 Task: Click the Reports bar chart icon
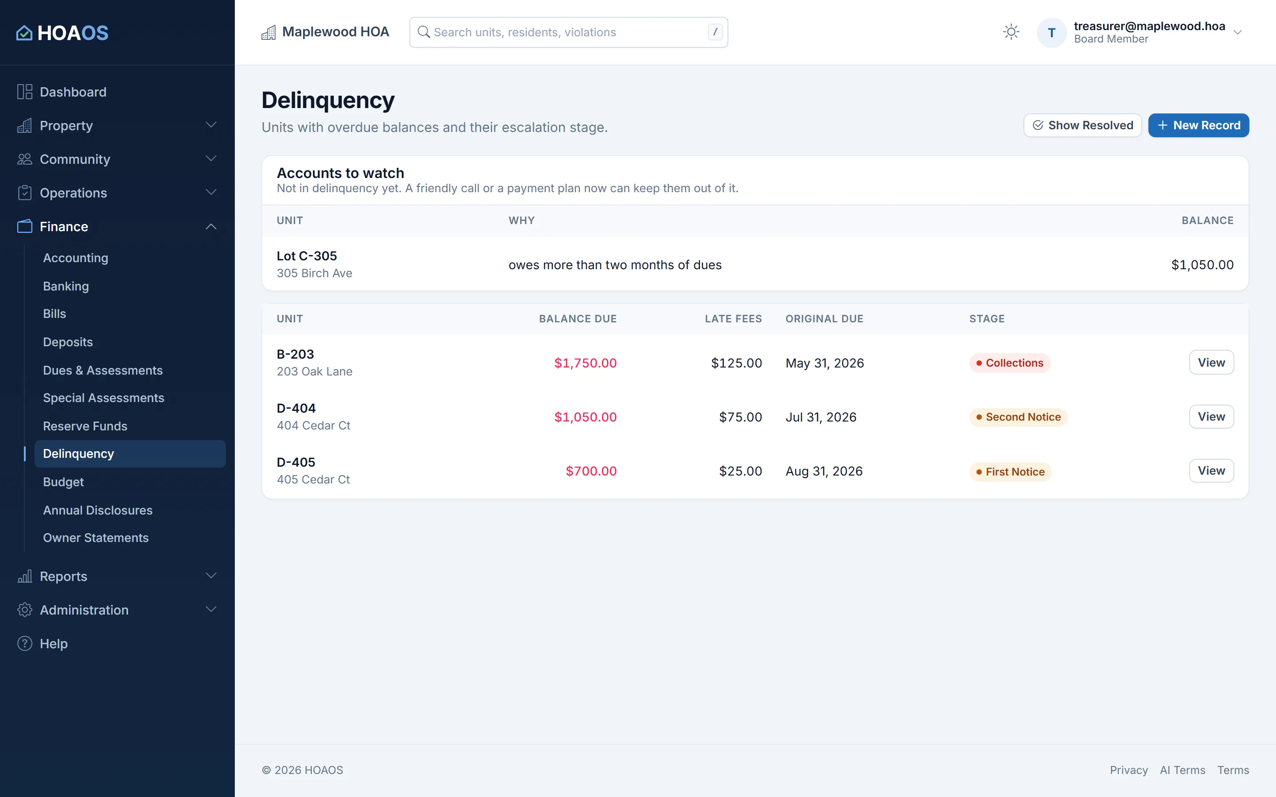[x=25, y=576]
